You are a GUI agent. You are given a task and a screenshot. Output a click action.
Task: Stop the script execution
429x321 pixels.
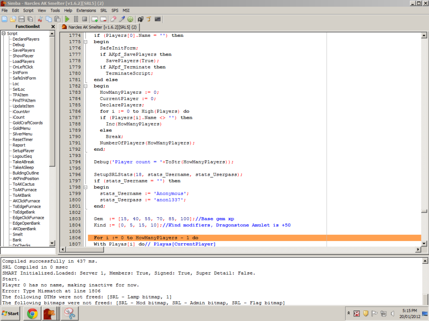click(x=84, y=19)
